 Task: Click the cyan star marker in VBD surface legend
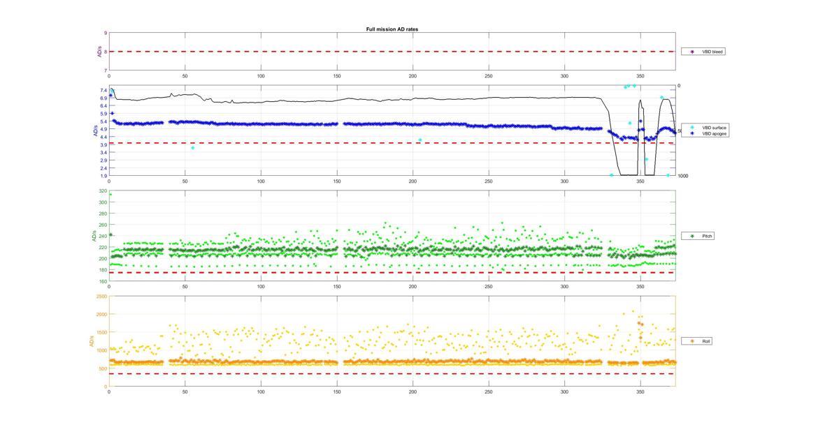[x=692, y=128]
